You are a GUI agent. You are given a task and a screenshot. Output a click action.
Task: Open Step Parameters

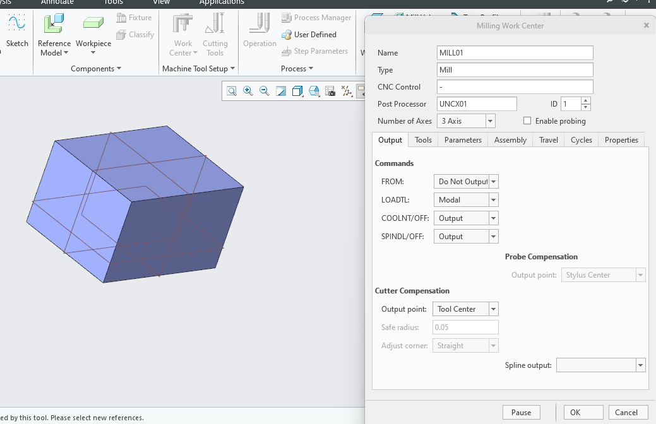314,51
